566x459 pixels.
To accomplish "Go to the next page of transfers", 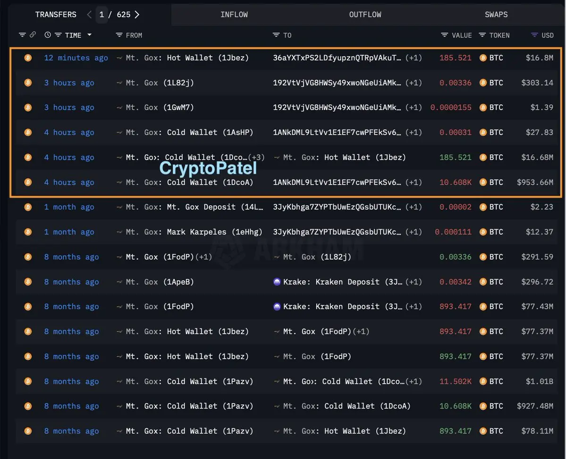I will [137, 15].
